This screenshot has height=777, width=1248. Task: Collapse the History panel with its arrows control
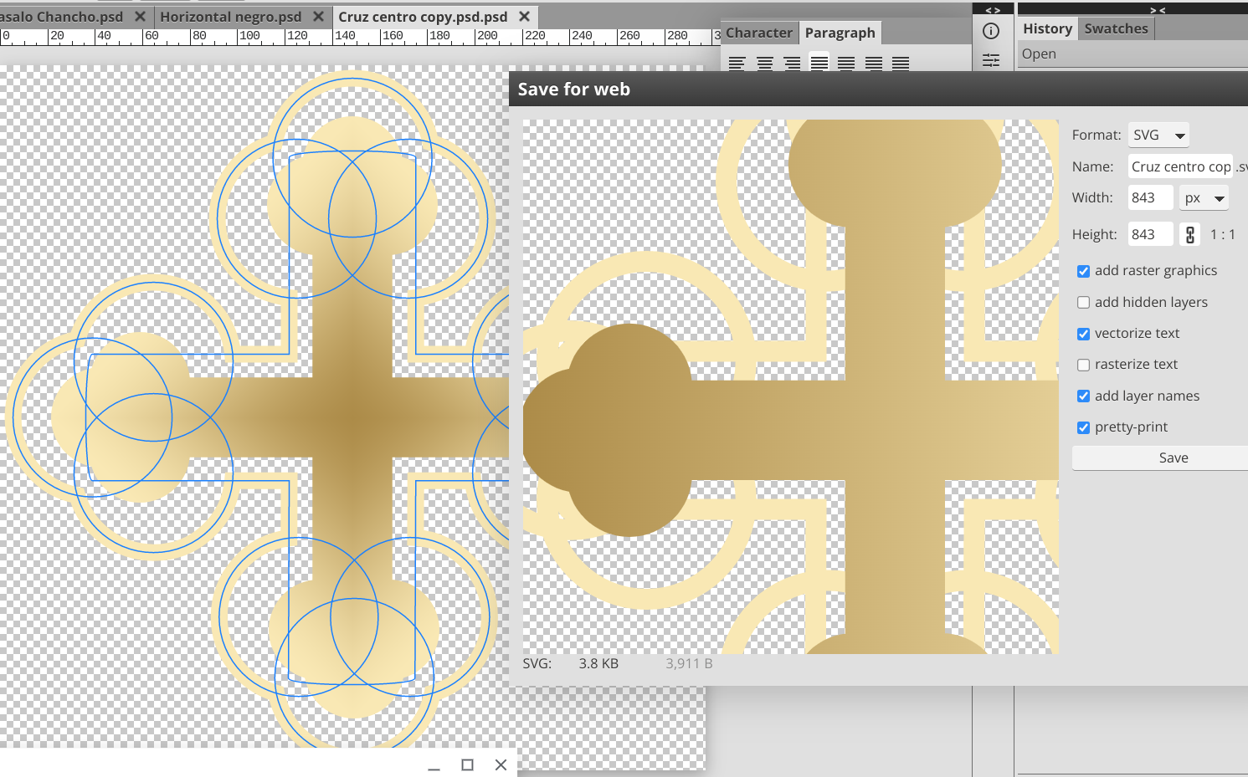(1158, 10)
